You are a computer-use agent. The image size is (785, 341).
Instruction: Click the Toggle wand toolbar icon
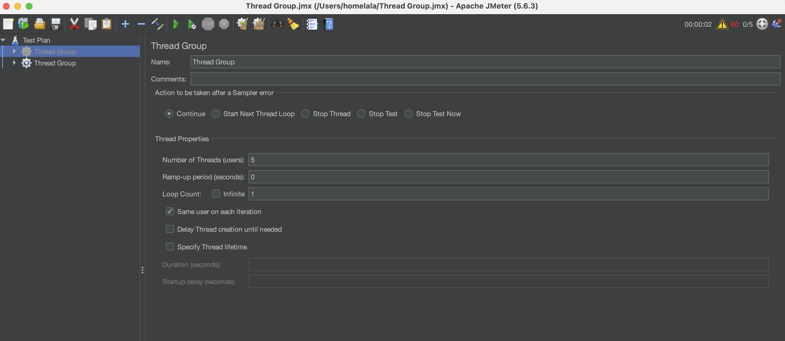[157, 24]
